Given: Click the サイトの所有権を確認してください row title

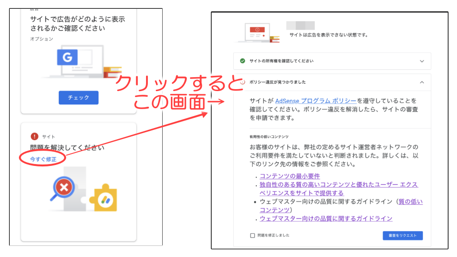Looking at the screenshot, I should coord(281,61).
